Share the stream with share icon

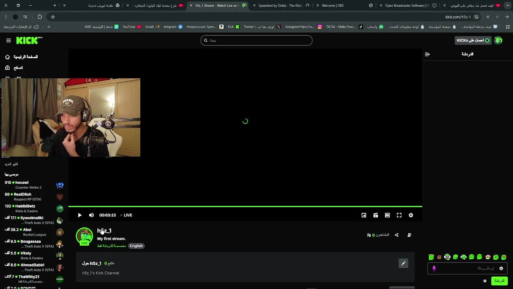pos(396,235)
